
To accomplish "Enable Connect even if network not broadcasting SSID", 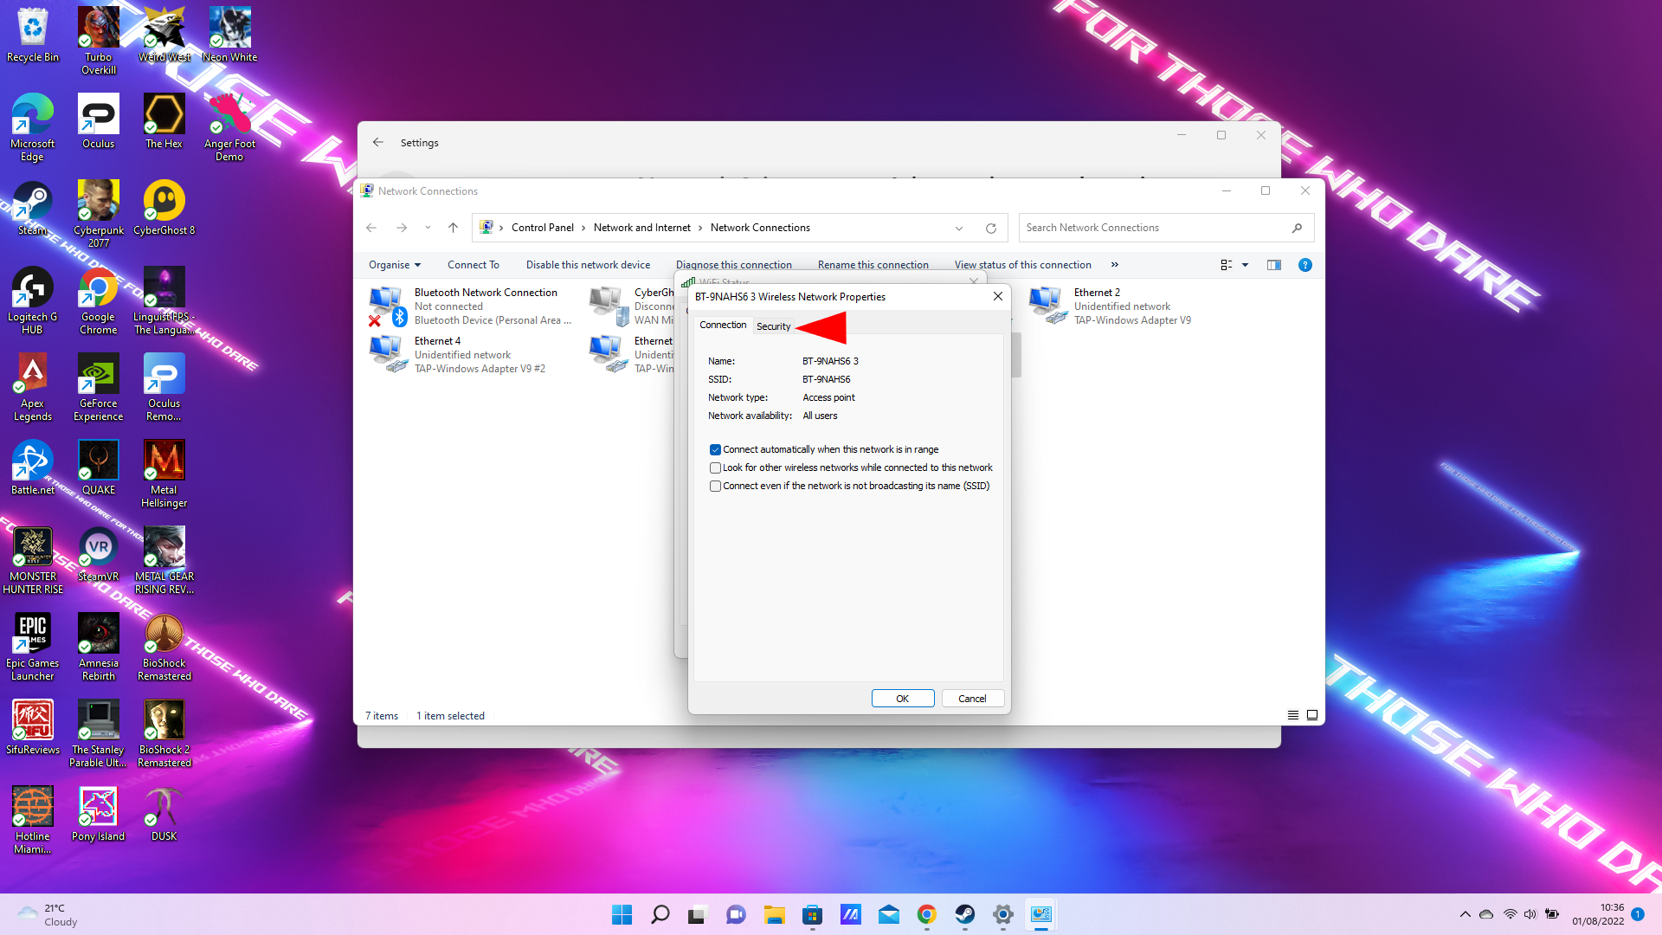I will (714, 485).
